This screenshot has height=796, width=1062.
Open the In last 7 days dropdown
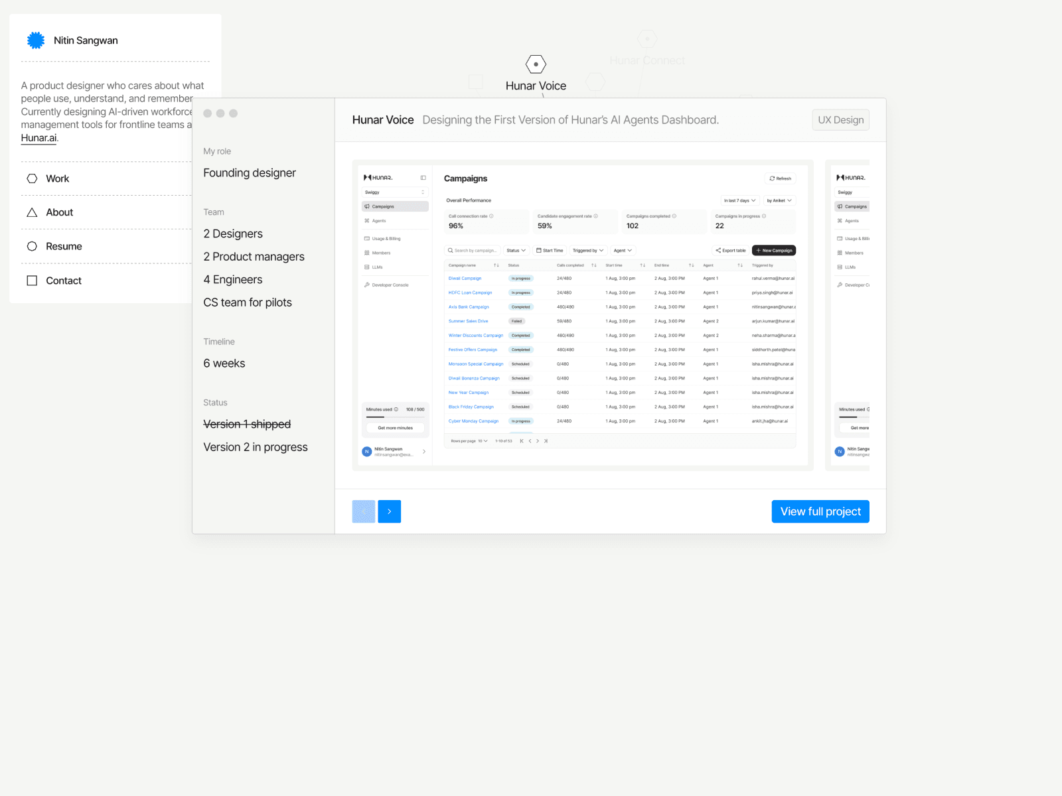tap(739, 200)
